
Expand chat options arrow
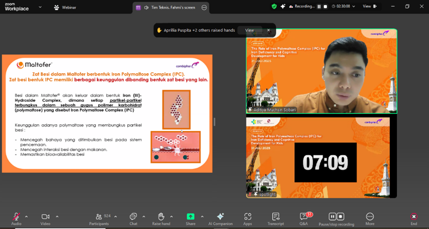pyautogui.click(x=144, y=217)
